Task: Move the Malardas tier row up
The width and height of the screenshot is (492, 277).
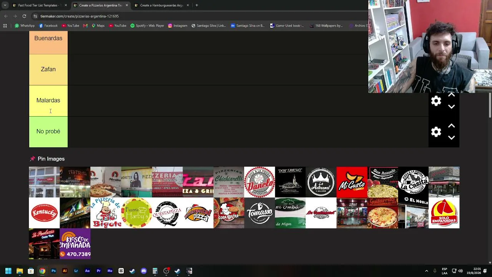Action: point(451,95)
